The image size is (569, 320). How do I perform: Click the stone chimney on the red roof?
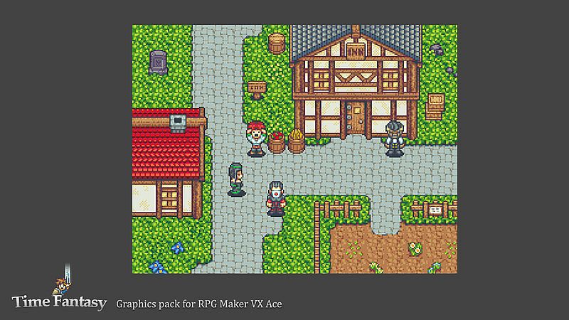click(178, 122)
